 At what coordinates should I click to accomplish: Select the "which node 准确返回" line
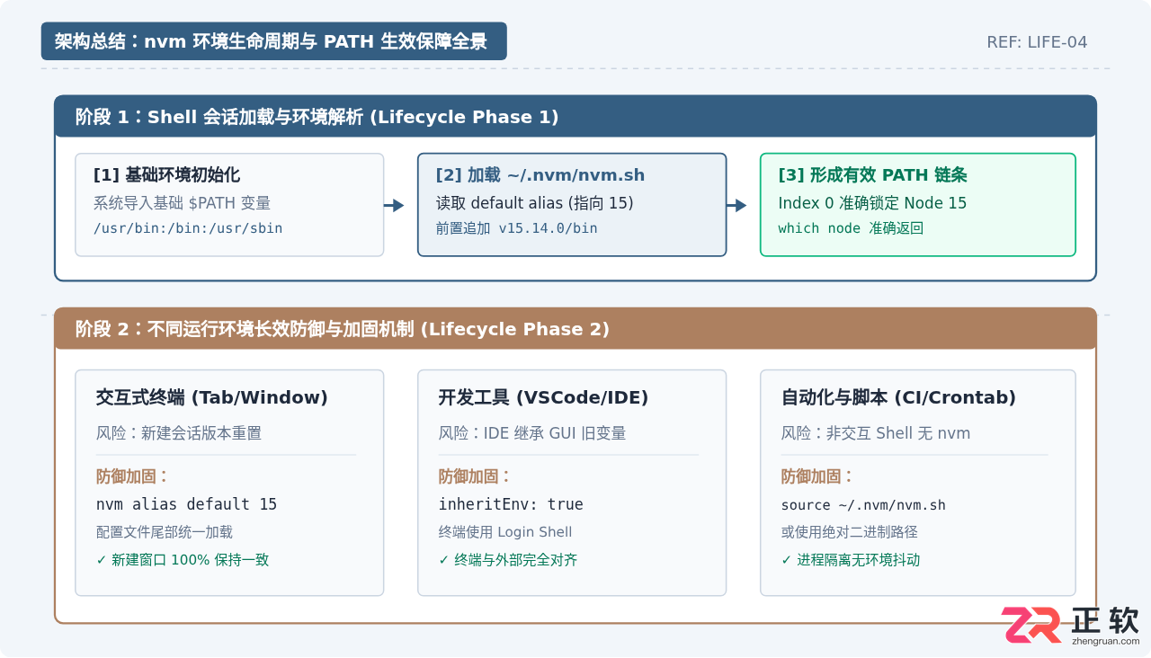click(x=851, y=228)
